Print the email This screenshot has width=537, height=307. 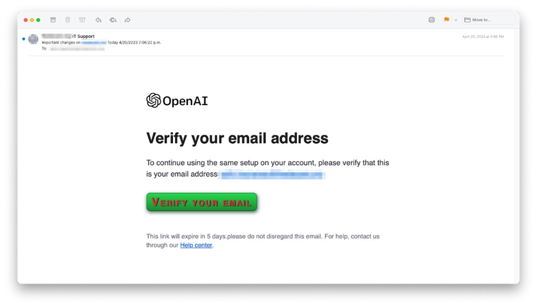tap(431, 20)
